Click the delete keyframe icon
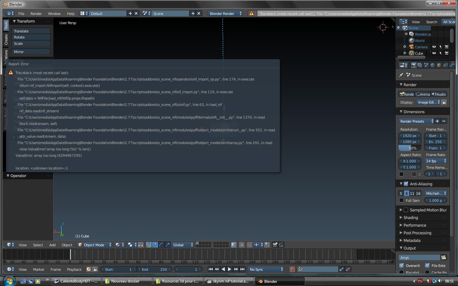This screenshot has width=458, height=286. (348, 269)
